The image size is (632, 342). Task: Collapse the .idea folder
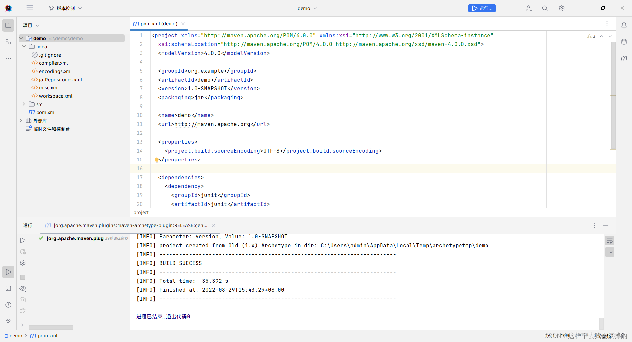tap(24, 47)
